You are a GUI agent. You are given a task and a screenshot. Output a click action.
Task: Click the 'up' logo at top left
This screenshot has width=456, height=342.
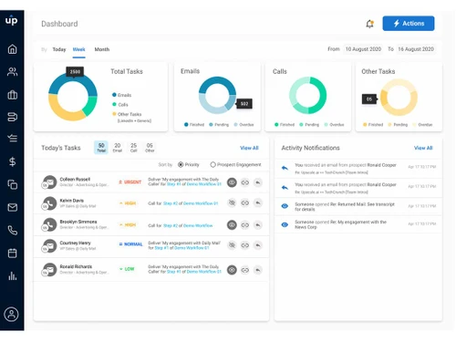11,20
